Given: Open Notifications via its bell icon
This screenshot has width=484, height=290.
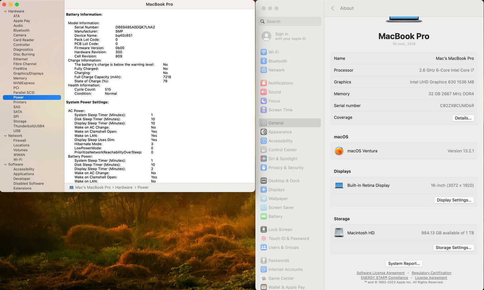Looking at the screenshot, I should [x=264, y=83].
